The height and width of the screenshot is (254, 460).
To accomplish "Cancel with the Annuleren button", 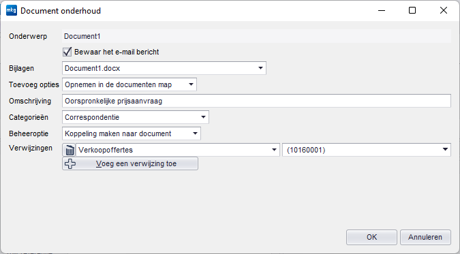I will pos(425,237).
